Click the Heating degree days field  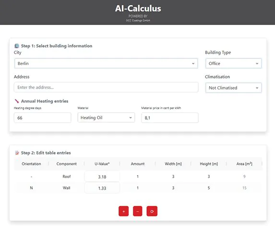click(42, 118)
